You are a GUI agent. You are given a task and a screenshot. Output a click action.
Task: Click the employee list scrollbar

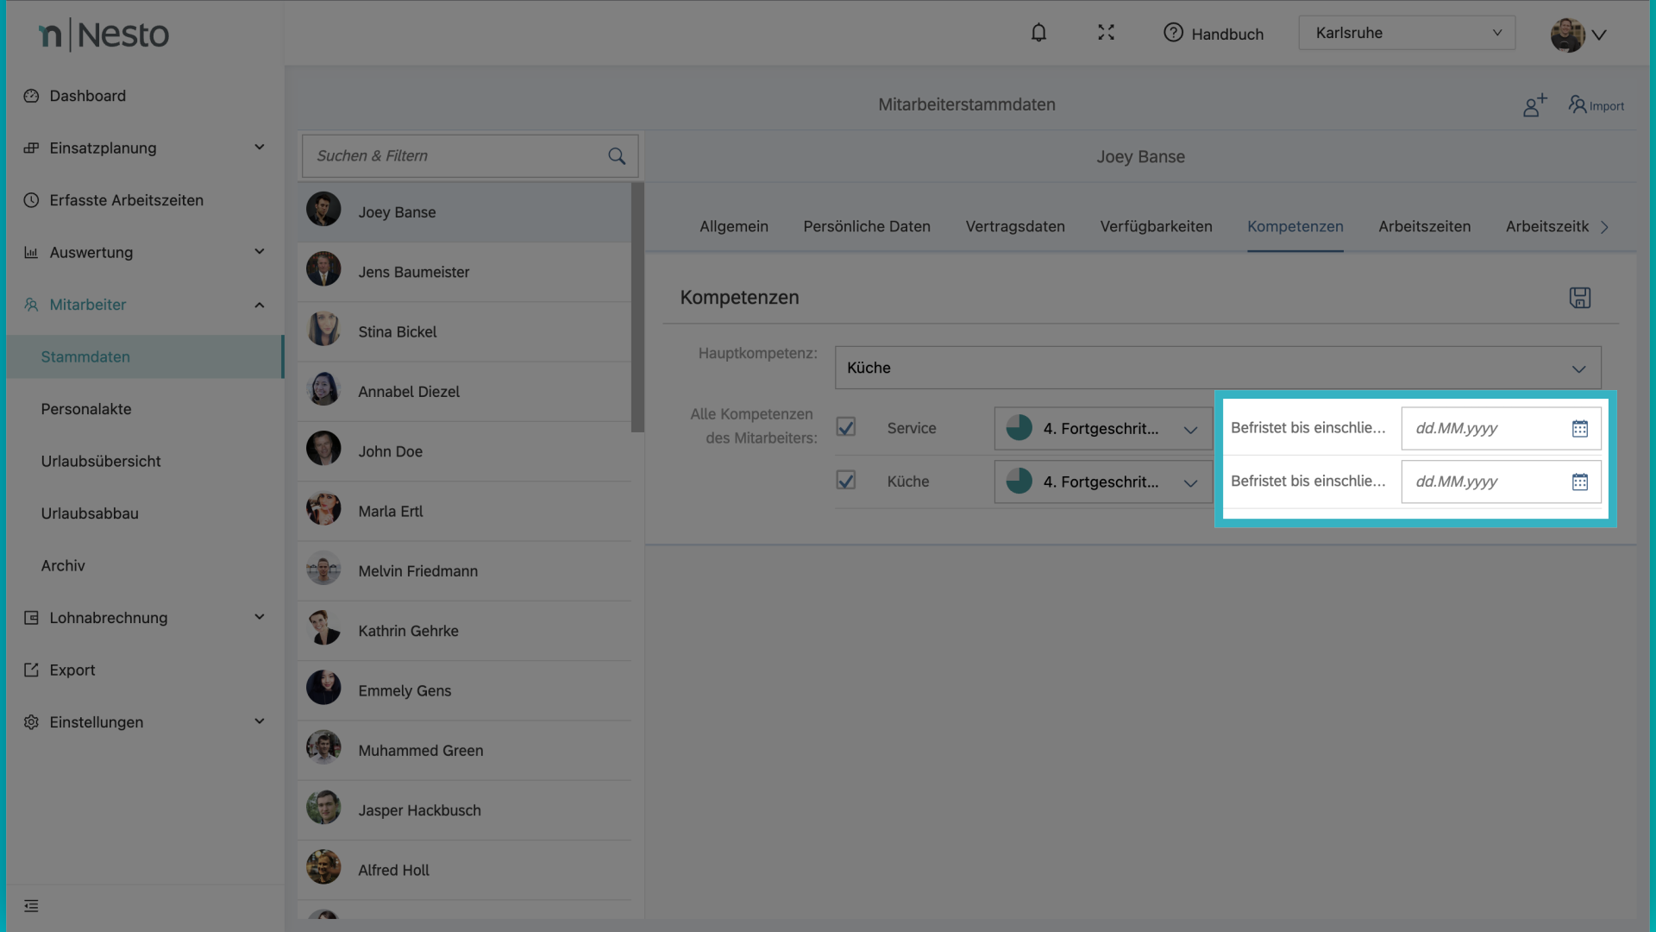(637, 307)
